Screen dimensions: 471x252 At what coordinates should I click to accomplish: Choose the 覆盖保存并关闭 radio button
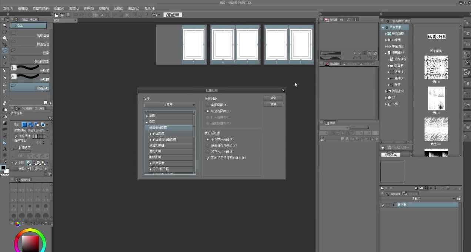tap(208, 146)
